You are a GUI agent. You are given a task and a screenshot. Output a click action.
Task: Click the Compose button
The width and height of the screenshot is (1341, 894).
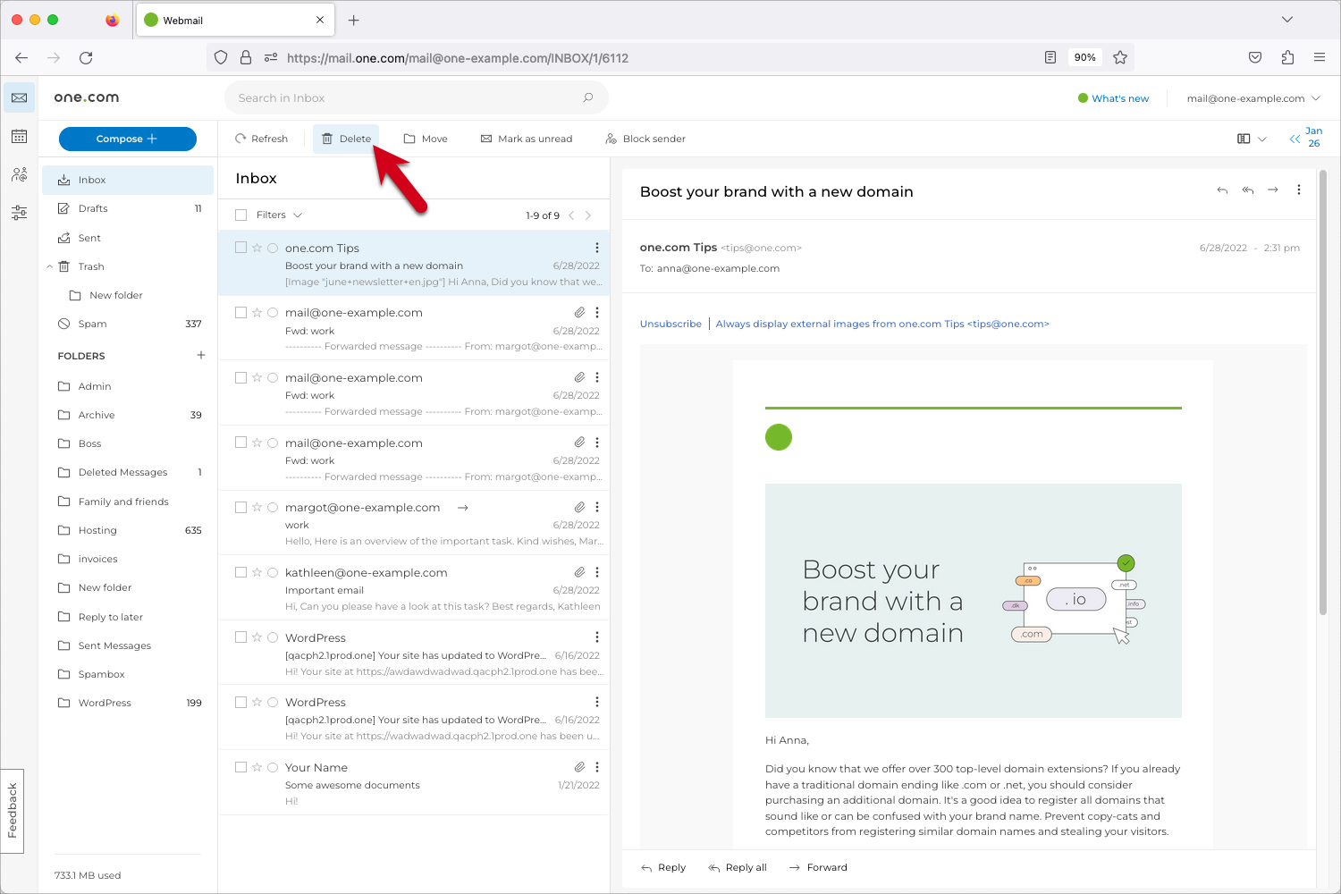click(x=127, y=139)
